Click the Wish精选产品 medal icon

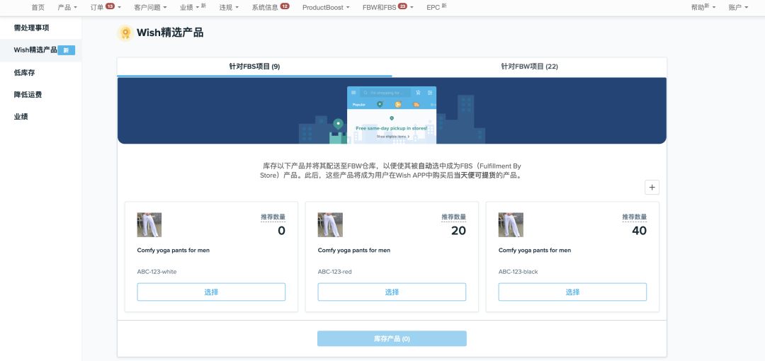point(125,33)
